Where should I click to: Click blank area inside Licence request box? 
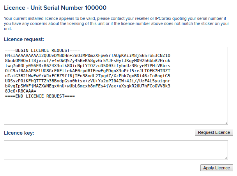[116, 111]
